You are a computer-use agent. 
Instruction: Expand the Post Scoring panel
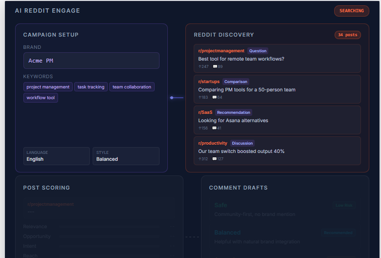46,188
